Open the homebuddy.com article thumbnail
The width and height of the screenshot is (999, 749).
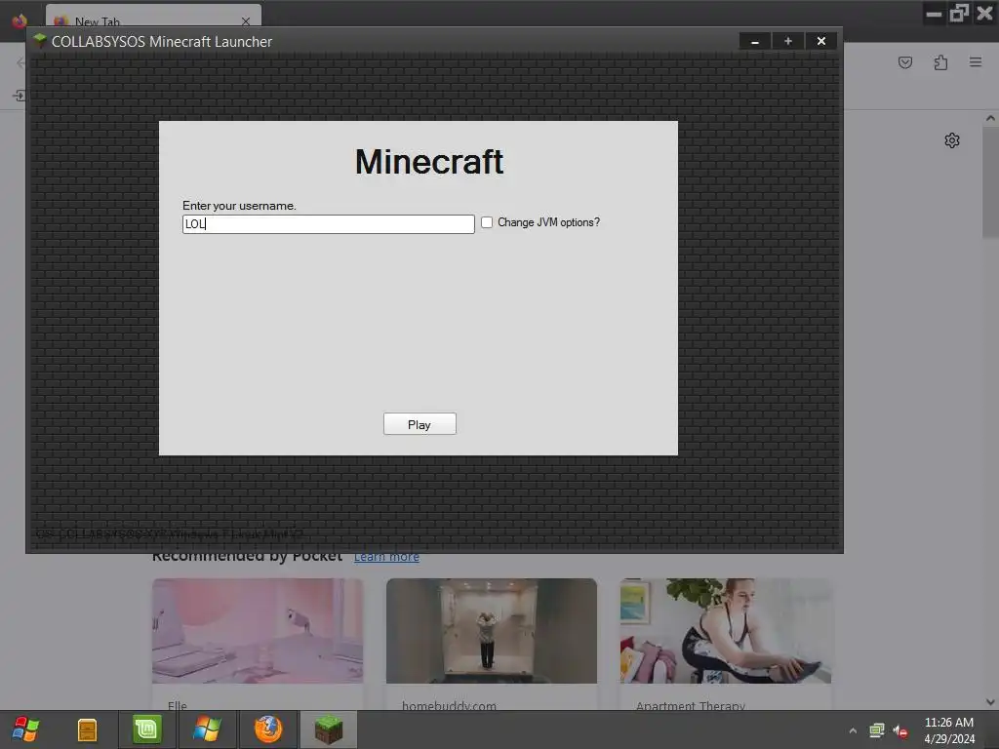pyautogui.click(x=492, y=631)
